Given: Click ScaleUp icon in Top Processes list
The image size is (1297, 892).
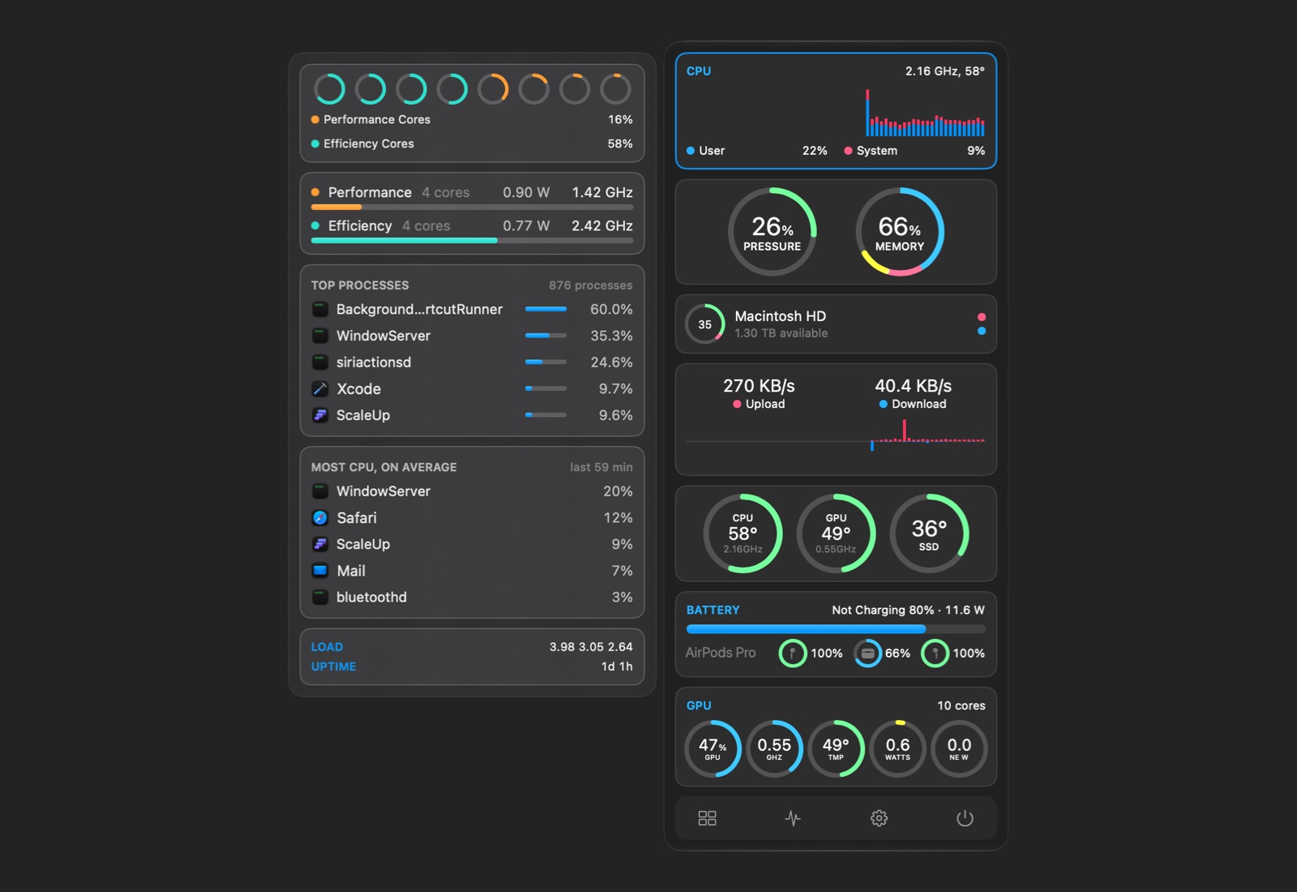Looking at the screenshot, I should pos(320,415).
